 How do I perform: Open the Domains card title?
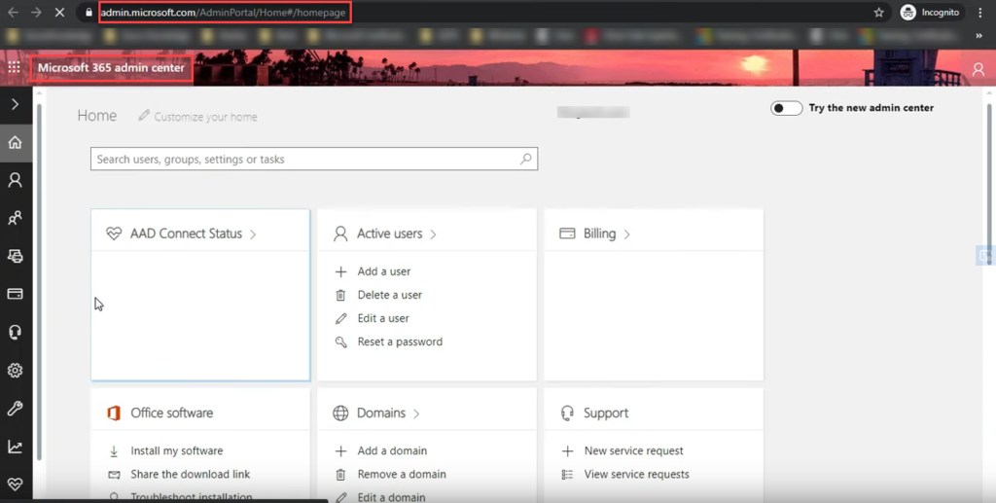[381, 413]
